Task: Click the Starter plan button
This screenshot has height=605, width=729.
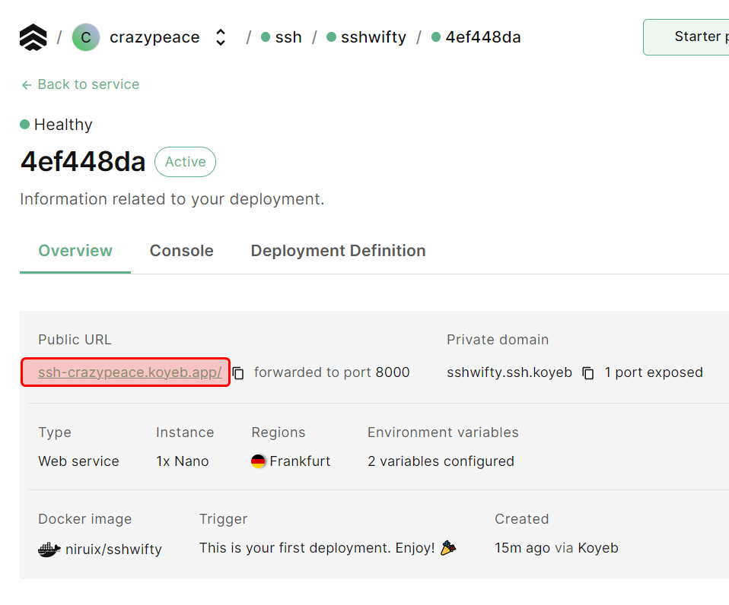Action: 689,37
